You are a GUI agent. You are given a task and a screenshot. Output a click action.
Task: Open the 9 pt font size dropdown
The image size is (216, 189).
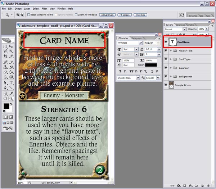[136, 49]
